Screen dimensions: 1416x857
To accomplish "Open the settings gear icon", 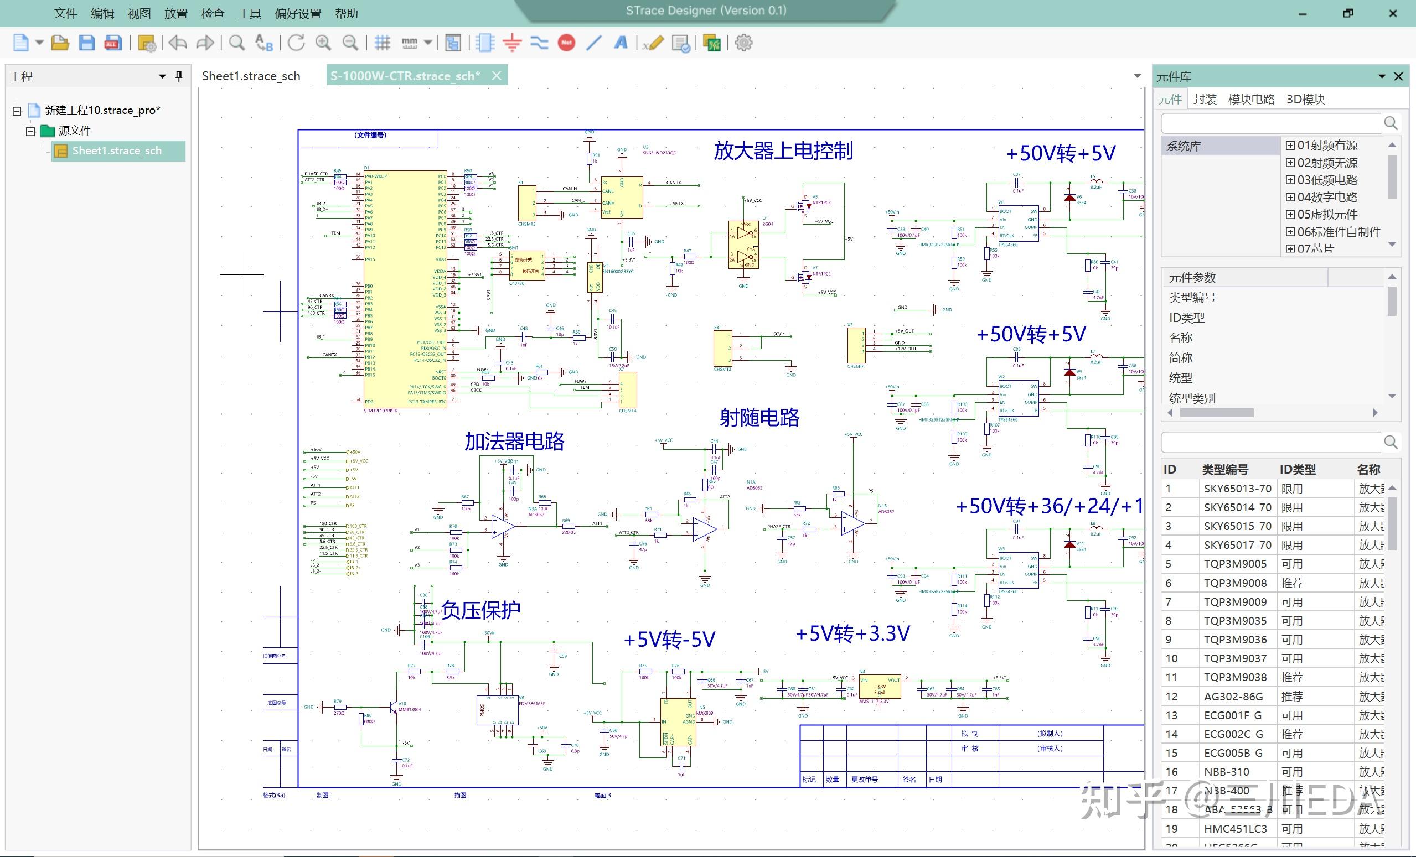I will tap(743, 43).
